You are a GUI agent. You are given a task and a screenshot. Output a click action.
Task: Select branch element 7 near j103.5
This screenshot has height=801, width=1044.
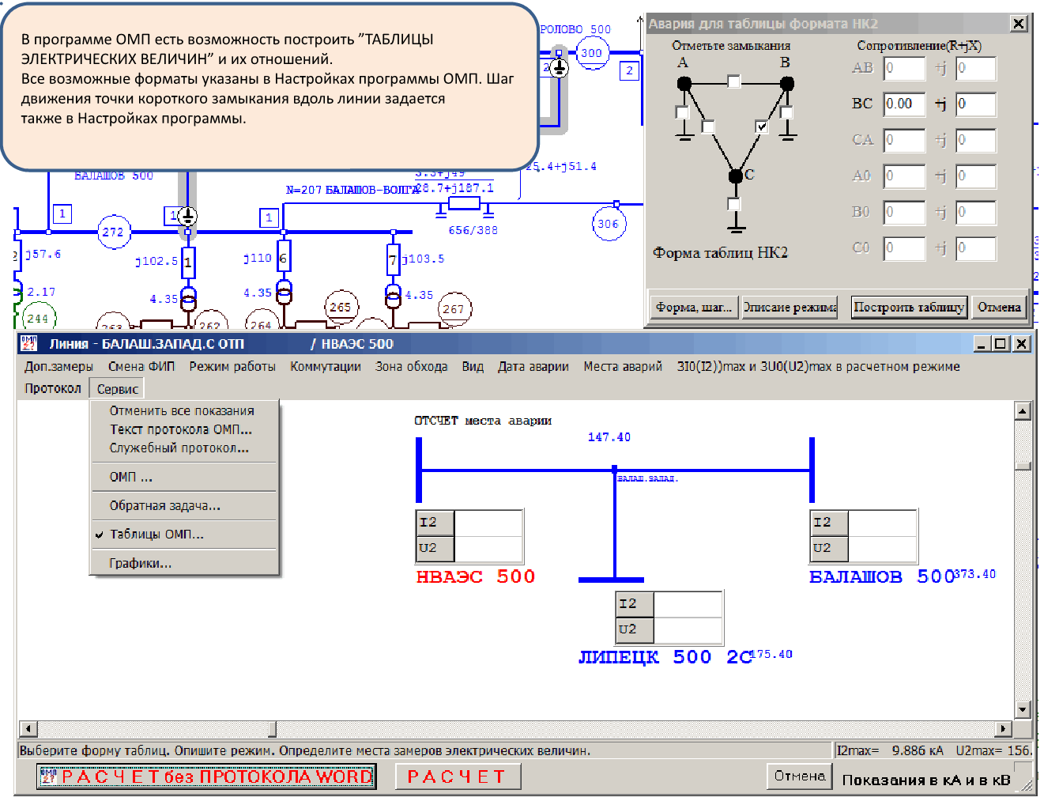pyautogui.click(x=393, y=259)
